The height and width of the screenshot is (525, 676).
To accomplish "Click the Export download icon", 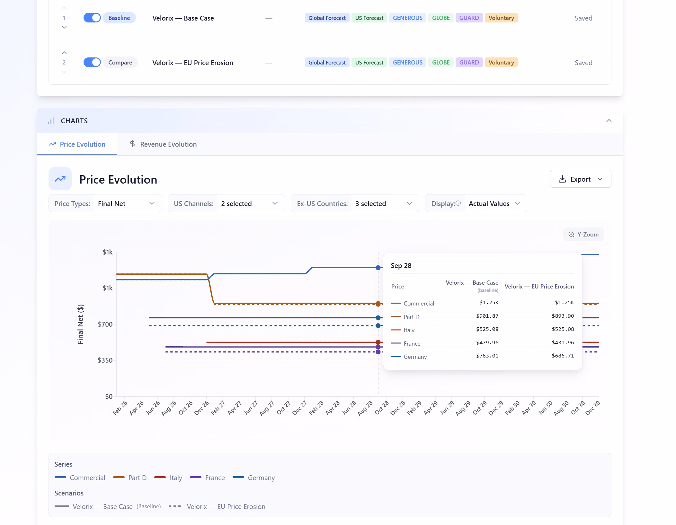I will pos(562,179).
